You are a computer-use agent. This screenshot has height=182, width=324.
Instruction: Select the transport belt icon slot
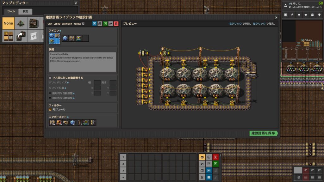[72, 38]
